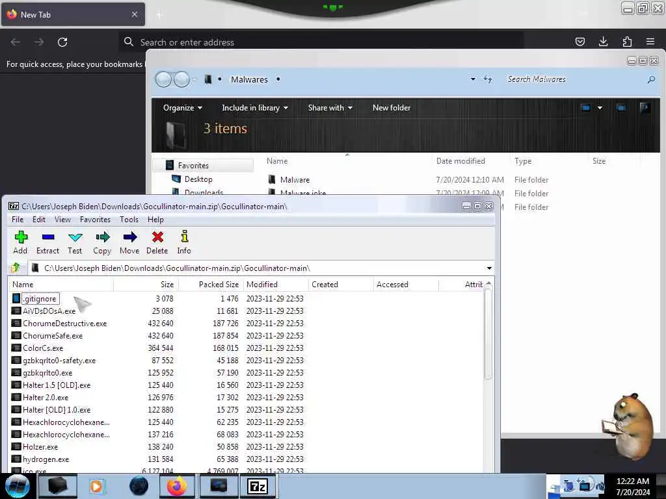Viewport: 666px width, 499px height.
Task: Sort by Packed Size column
Action: click(211, 285)
